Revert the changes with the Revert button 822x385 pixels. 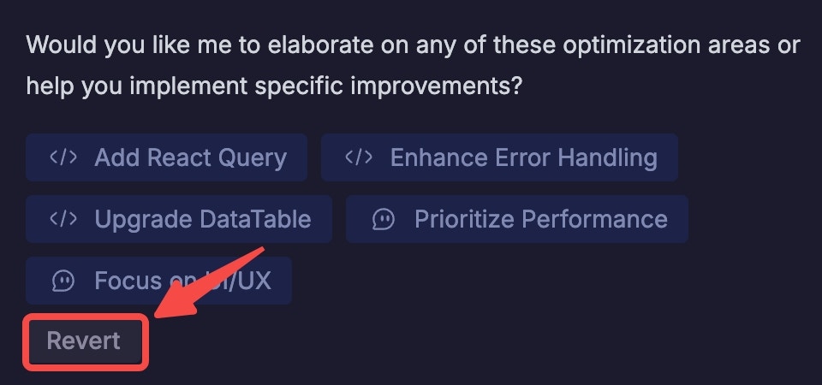85,341
